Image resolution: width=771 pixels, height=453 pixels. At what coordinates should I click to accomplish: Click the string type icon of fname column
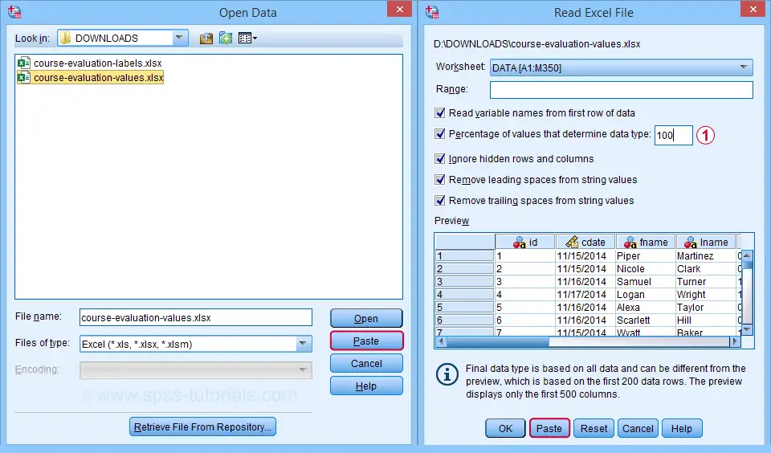point(630,243)
